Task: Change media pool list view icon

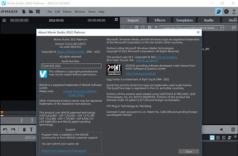Action: [x=234, y=28]
